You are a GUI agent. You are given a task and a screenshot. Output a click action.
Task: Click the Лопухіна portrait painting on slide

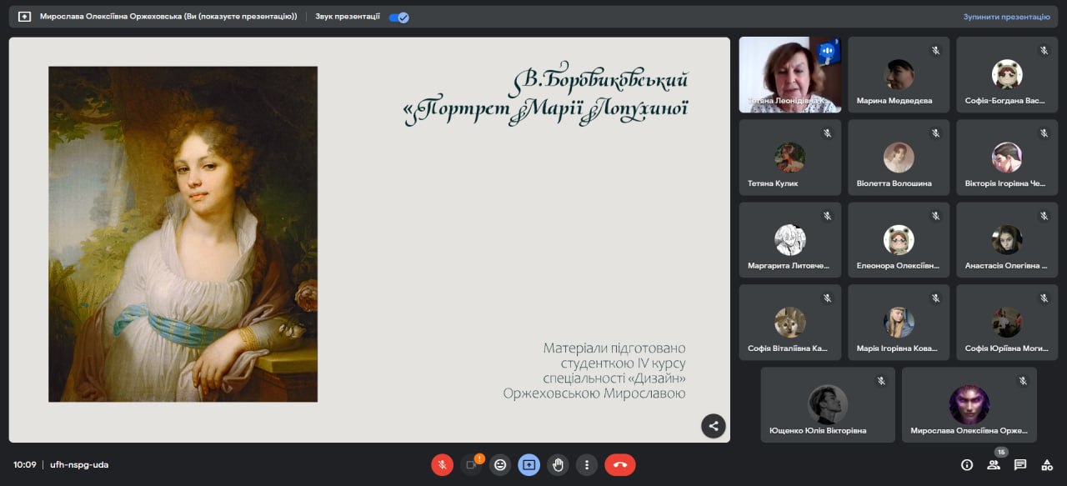tap(183, 234)
